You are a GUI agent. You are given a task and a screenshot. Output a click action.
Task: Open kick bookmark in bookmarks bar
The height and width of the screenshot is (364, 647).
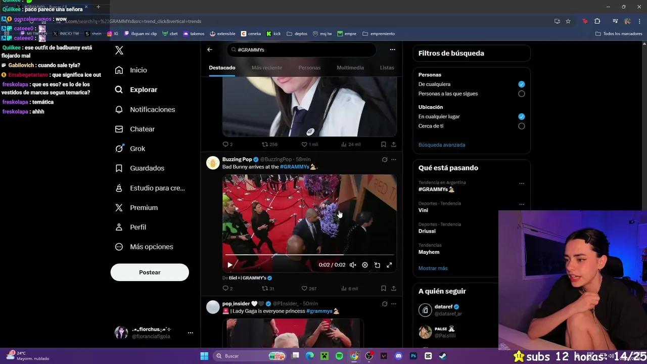(273, 34)
